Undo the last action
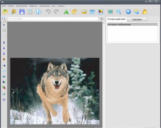161x128 pixels. (x=48, y=12)
